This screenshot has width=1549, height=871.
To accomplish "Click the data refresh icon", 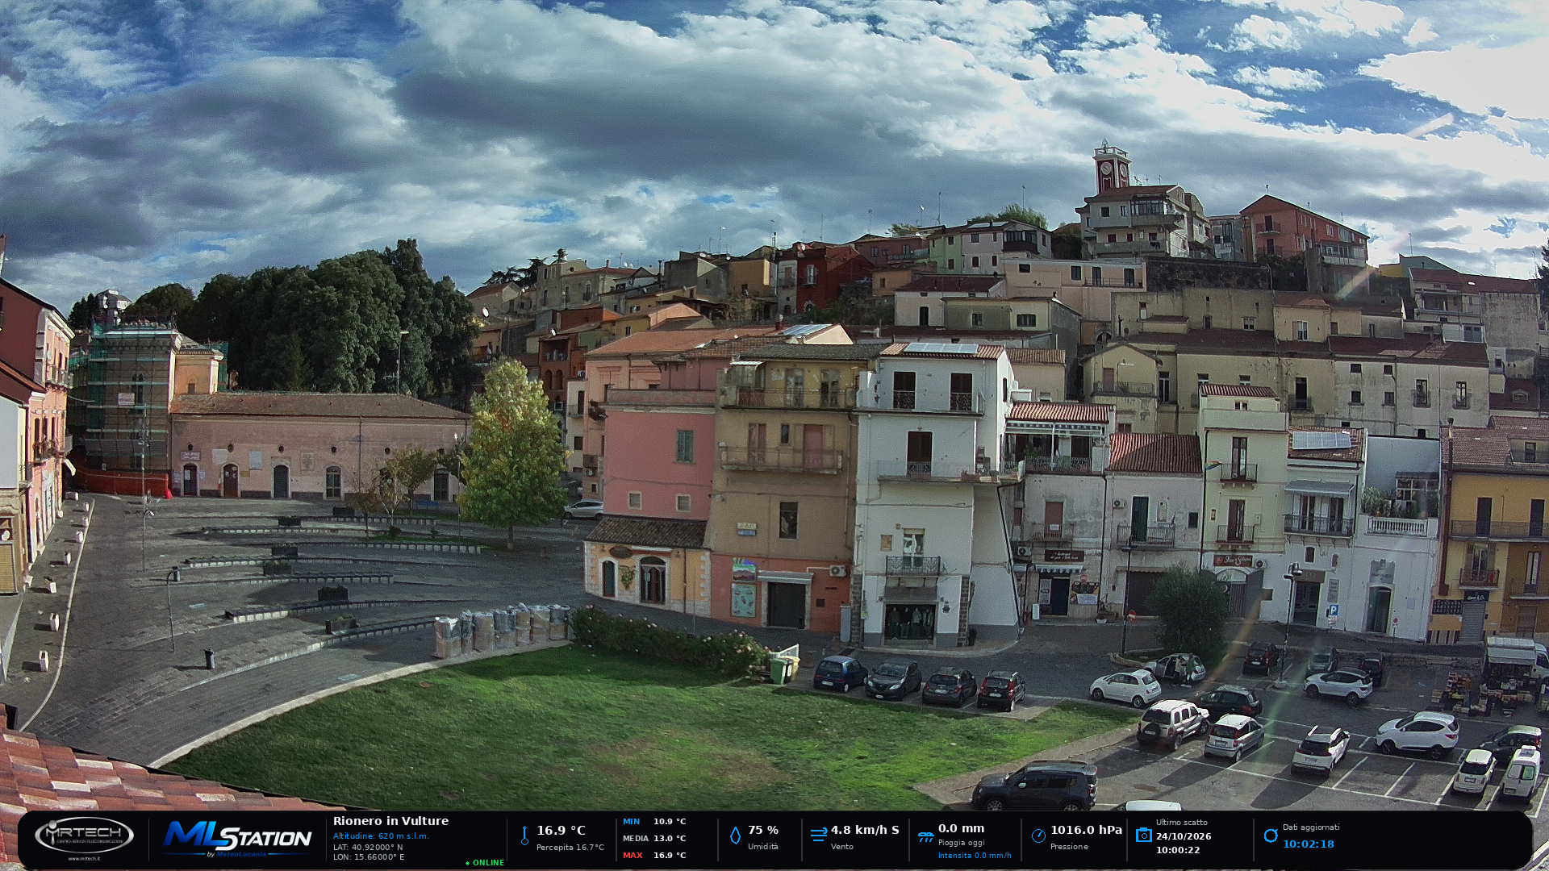I will tap(1271, 836).
